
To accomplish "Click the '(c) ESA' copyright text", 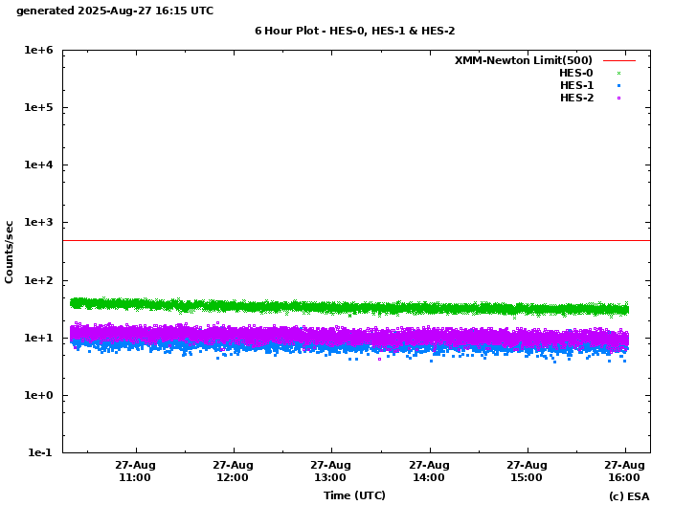I will [629, 496].
